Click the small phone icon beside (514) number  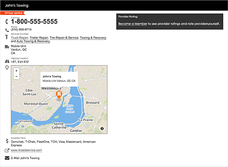point(7,30)
